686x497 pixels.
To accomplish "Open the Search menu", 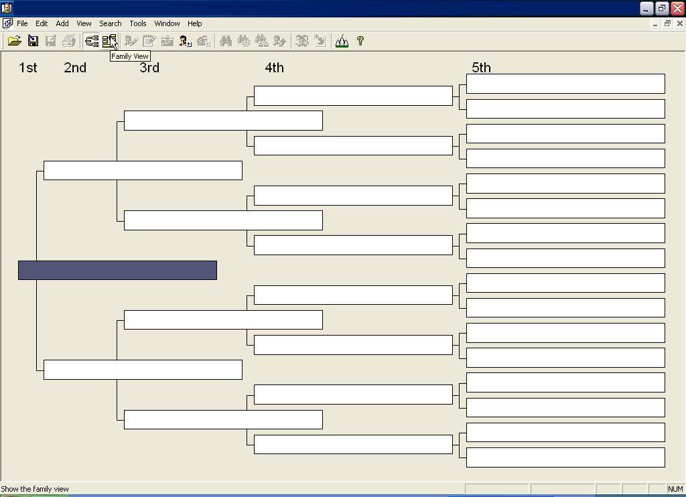I will click(x=110, y=23).
